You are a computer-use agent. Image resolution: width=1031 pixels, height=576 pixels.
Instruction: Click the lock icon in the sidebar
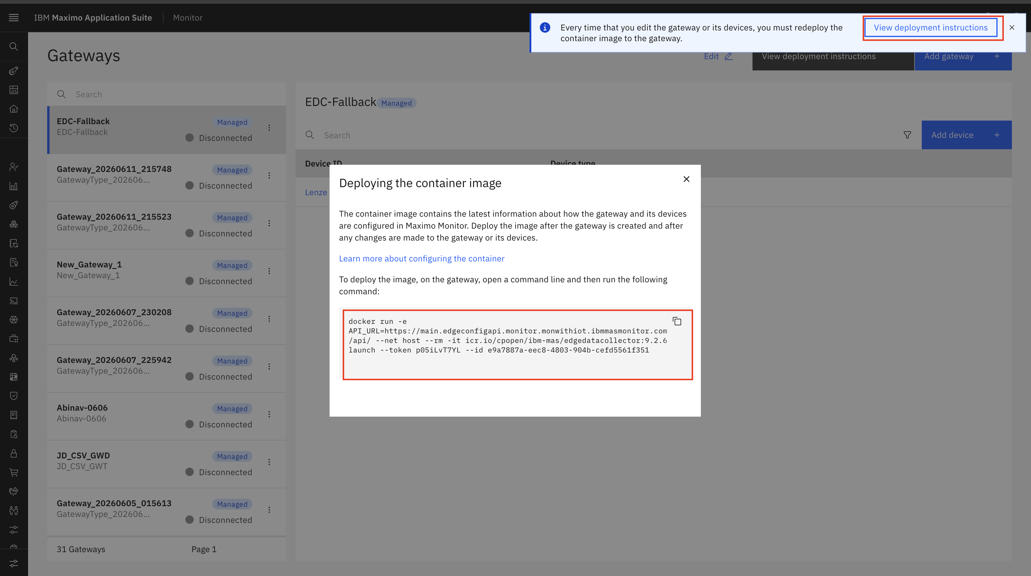[x=14, y=454]
